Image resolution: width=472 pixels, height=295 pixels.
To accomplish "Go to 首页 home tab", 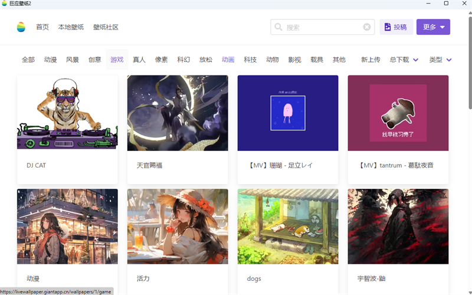I will click(x=42, y=27).
